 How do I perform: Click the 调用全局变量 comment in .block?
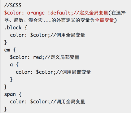71,35
